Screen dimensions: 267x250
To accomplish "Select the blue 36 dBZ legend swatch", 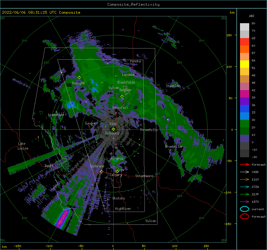I will 244,109.
